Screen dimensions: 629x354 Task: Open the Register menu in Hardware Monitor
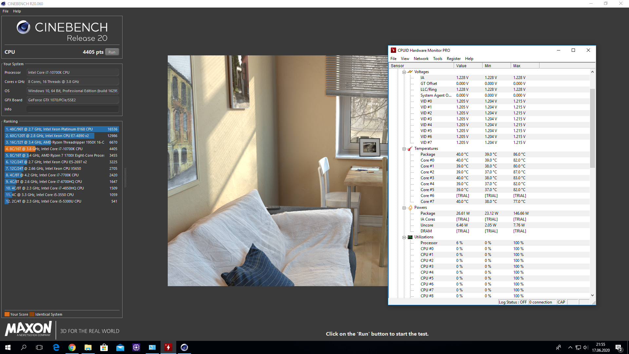pyautogui.click(x=454, y=59)
